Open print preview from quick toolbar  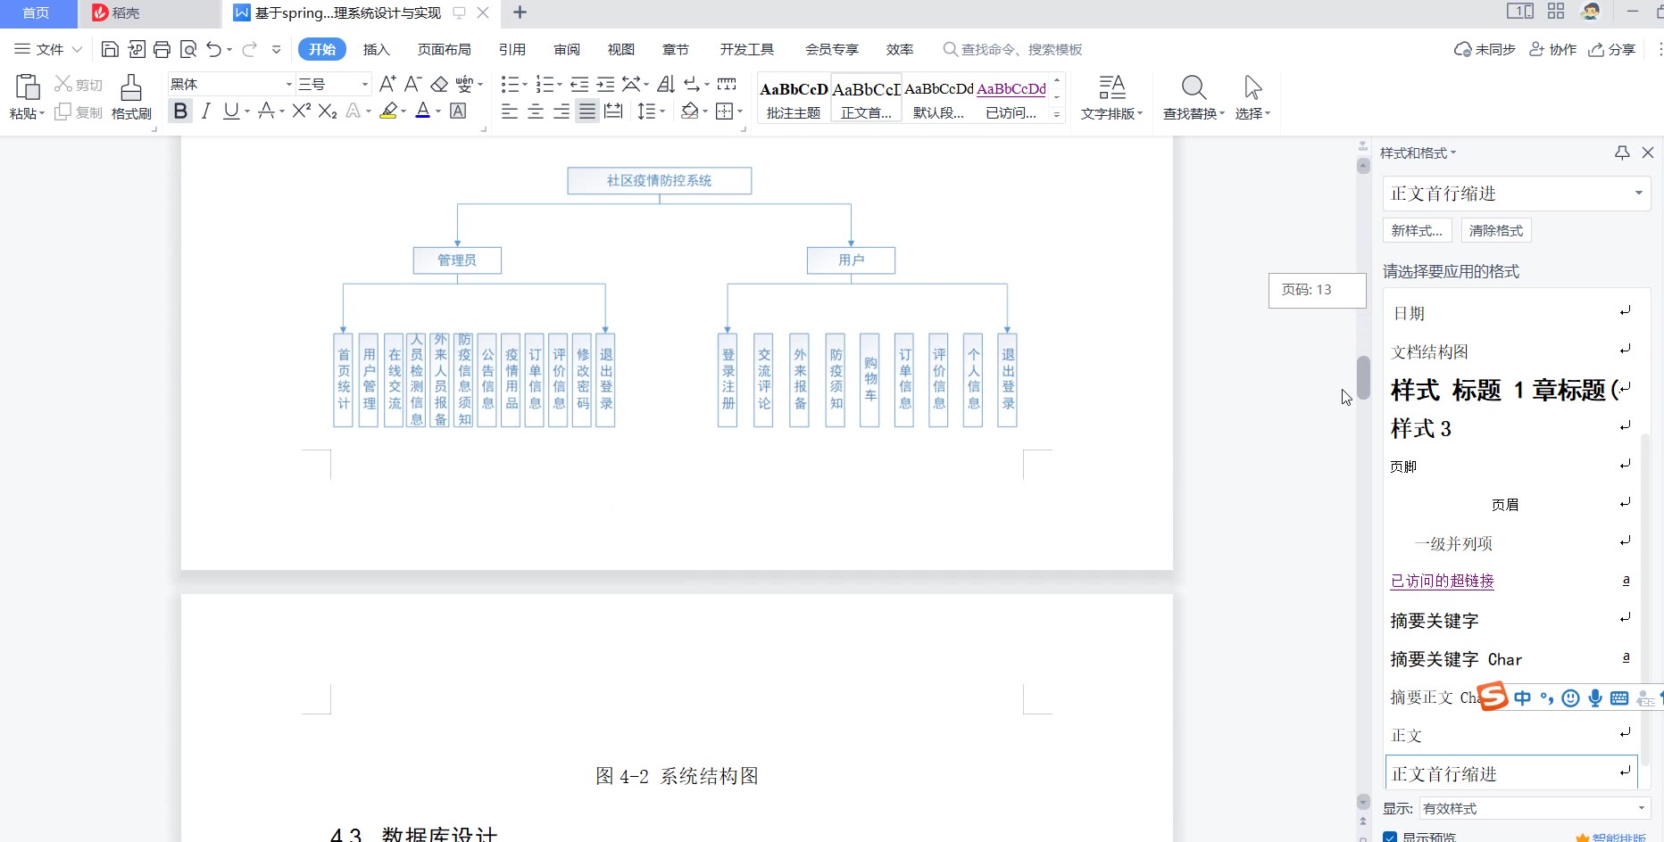click(187, 49)
